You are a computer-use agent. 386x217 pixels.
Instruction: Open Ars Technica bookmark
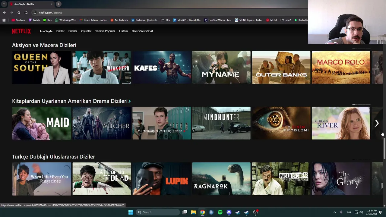coord(119,20)
